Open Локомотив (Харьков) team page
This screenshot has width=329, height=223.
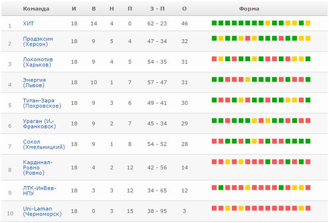click(38, 62)
